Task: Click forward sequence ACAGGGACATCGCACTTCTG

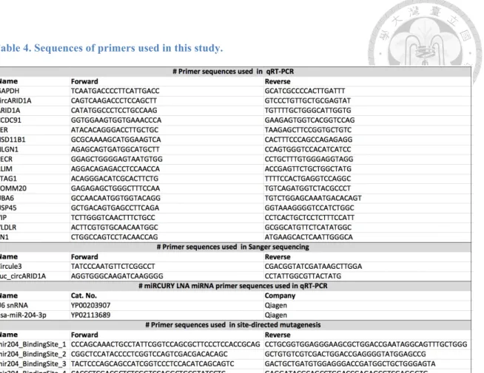Action: pyautogui.click(x=115, y=179)
